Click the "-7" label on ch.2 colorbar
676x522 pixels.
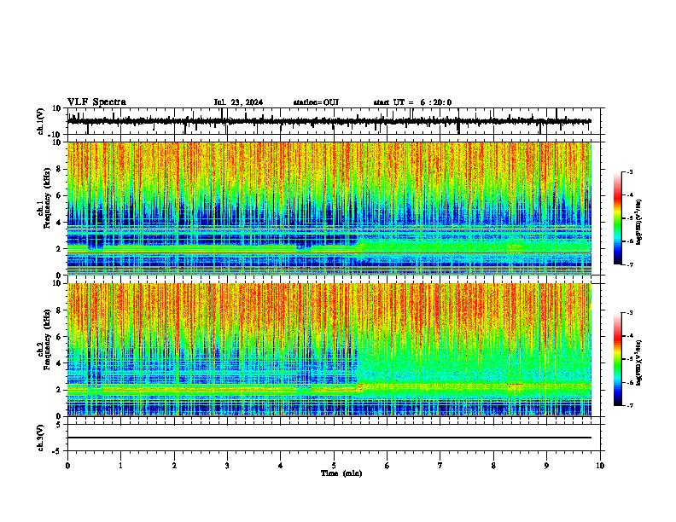629,405
